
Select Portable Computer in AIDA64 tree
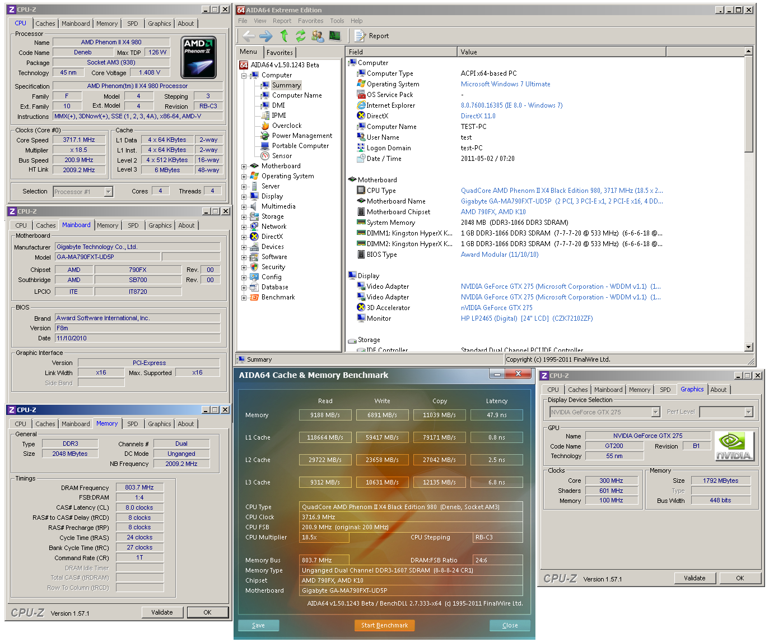coord(300,146)
